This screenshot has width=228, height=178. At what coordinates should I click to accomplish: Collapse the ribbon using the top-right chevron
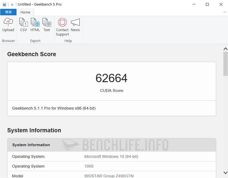224,12
